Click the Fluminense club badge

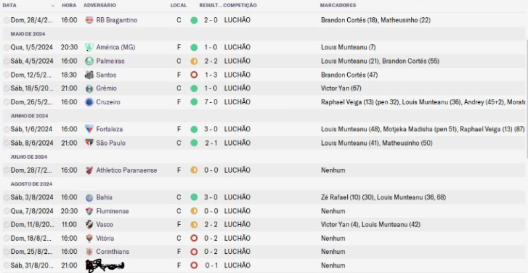click(89, 211)
